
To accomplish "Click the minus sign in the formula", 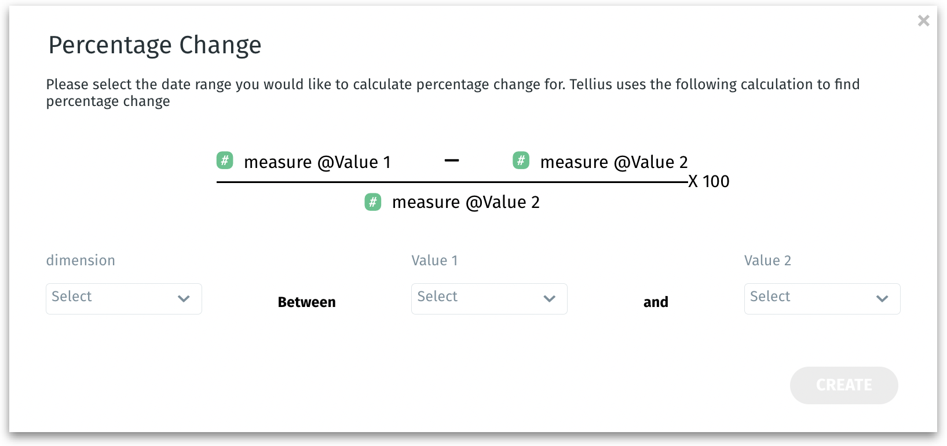I will [x=452, y=160].
